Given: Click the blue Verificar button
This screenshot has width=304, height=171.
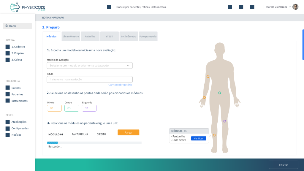Looking at the screenshot, I should click(x=198, y=138).
